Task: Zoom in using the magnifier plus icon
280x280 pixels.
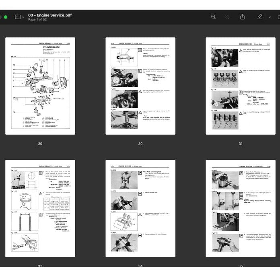Action: tap(227, 17)
